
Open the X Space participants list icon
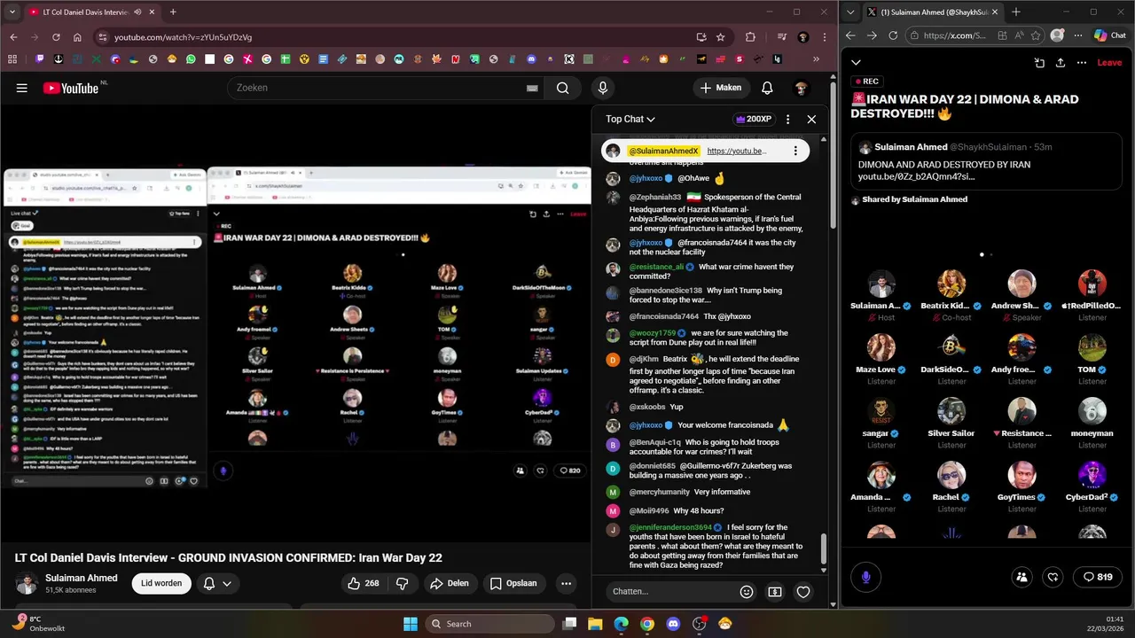[x=1021, y=577]
